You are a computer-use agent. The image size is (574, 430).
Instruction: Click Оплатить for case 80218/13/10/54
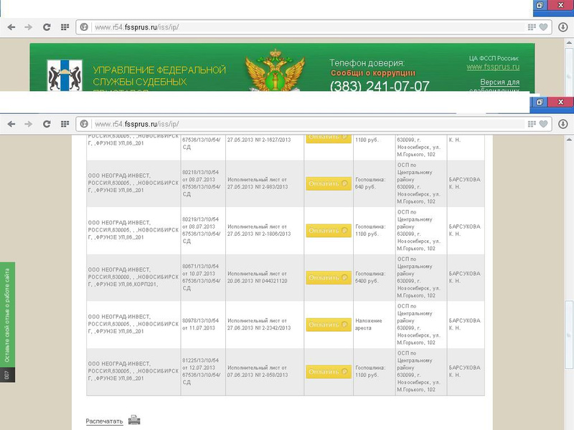coord(329,183)
